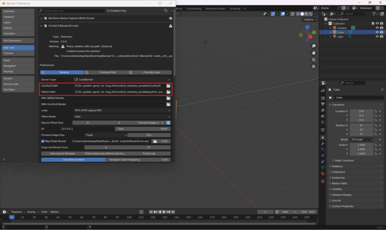Viewport: 386px width, 230px height.
Task: Open Themes preferences section
Action: coord(18,53)
